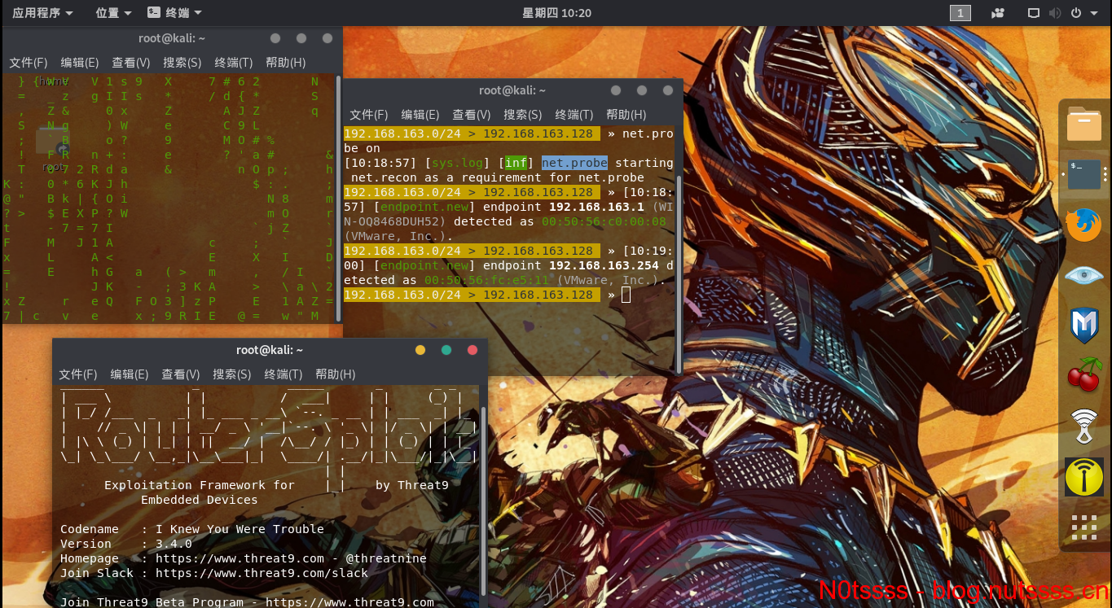This screenshot has height=608, width=1112.
Task: Launch the eye-shaped Zenmap icon in the dock
Action: click(1084, 275)
